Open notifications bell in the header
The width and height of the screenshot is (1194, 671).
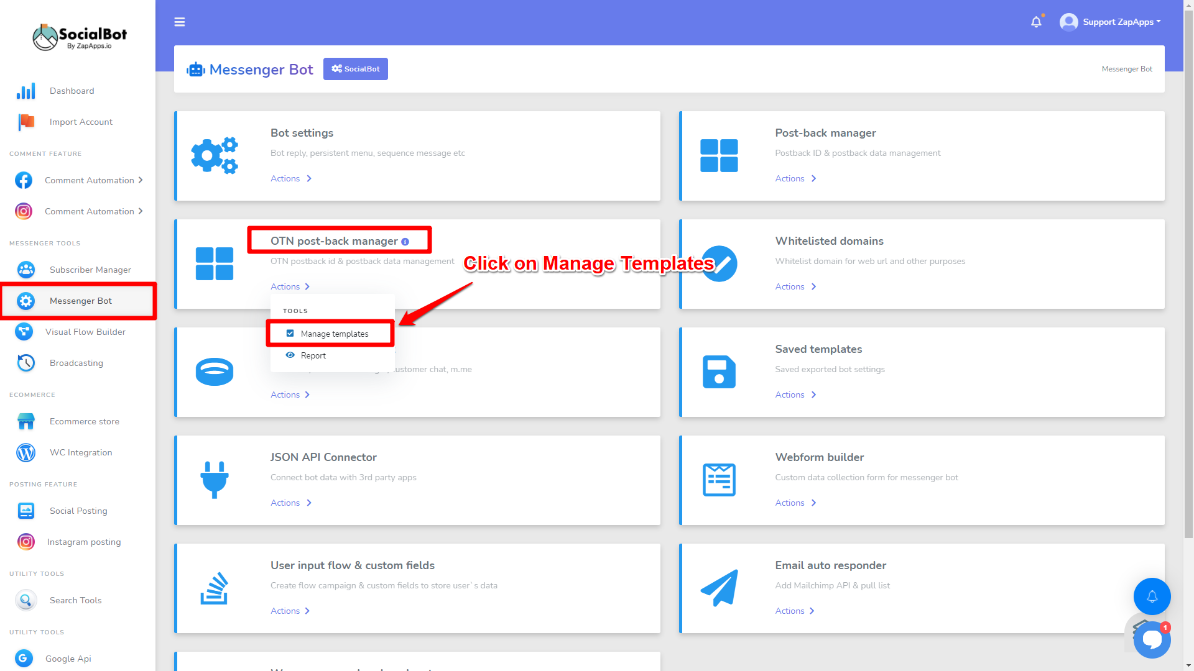pyautogui.click(x=1036, y=22)
